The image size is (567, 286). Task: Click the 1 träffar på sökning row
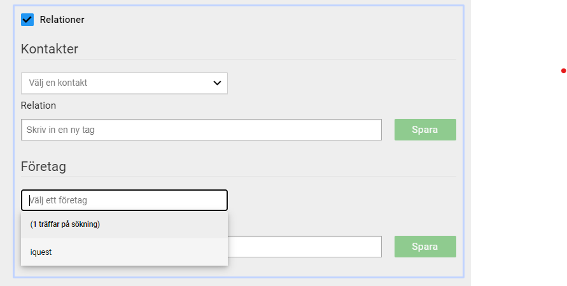(124, 224)
